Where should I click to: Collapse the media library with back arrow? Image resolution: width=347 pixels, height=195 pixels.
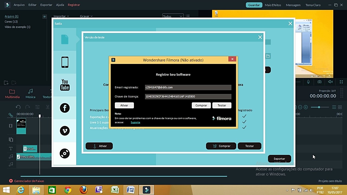(45, 17)
